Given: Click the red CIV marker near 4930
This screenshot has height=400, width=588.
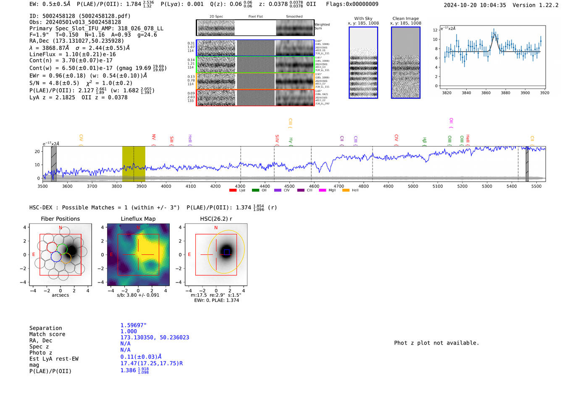Looking at the screenshot, I should (x=396, y=140).
